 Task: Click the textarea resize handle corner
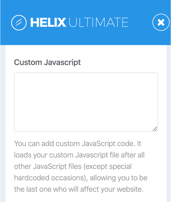click(155, 129)
